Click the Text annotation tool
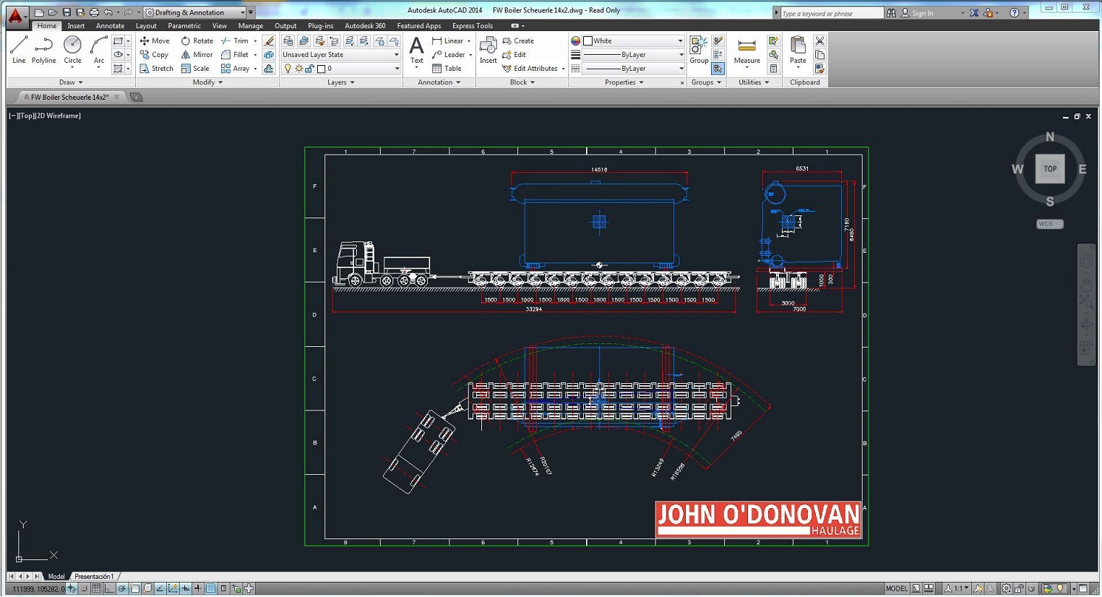Viewport: 1102px width, 597px height. 417,50
